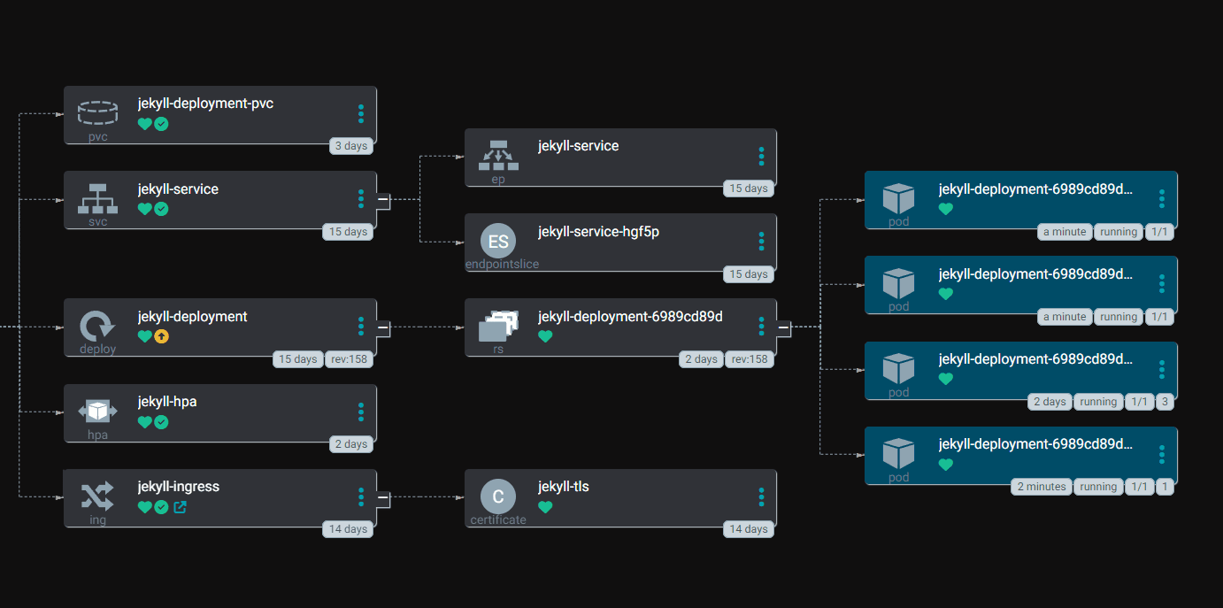Select the pod node aged 2 days

(1035, 359)
